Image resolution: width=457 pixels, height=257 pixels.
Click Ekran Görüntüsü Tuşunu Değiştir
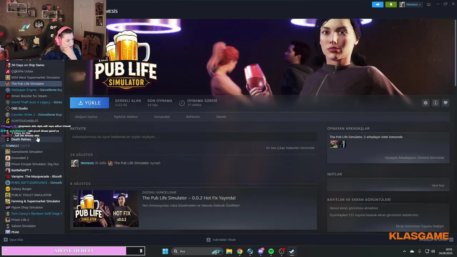point(420,226)
